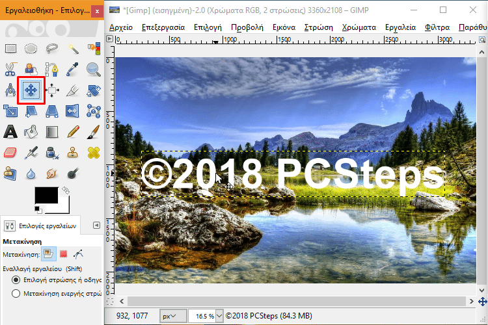Activate the Move tool in toolbox
This screenshot has height=325, width=488.
(31, 90)
